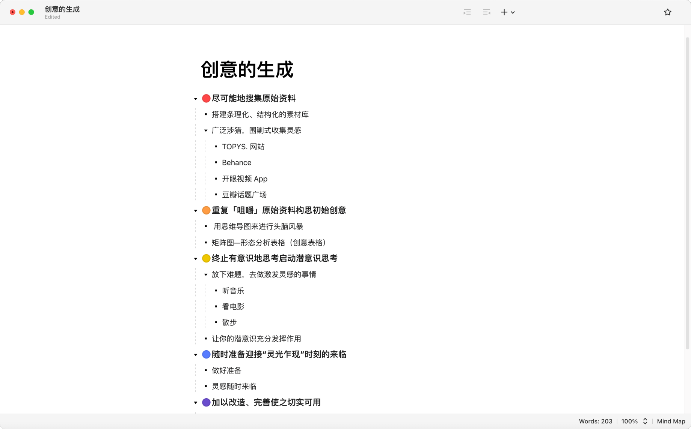Click the red bullet beside 尽可能地搜集原始资料

click(206, 98)
